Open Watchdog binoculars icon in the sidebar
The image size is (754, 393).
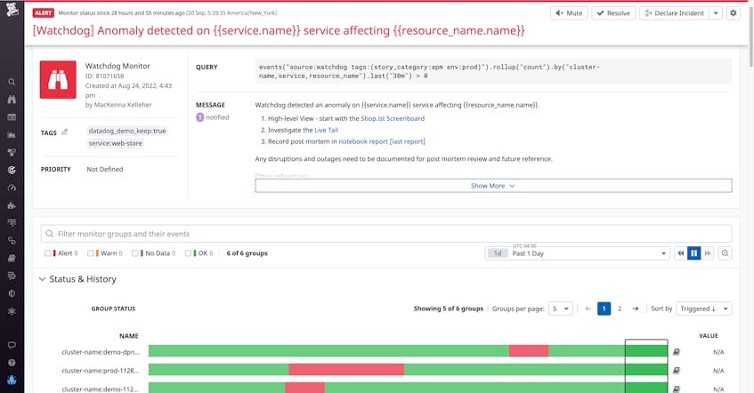click(12, 100)
